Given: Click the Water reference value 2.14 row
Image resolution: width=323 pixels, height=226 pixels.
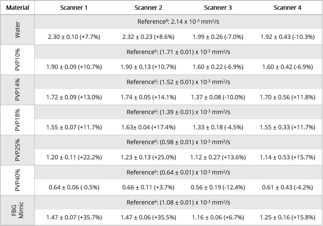Looking at the screenshot, I should click(x=178, y=22).
